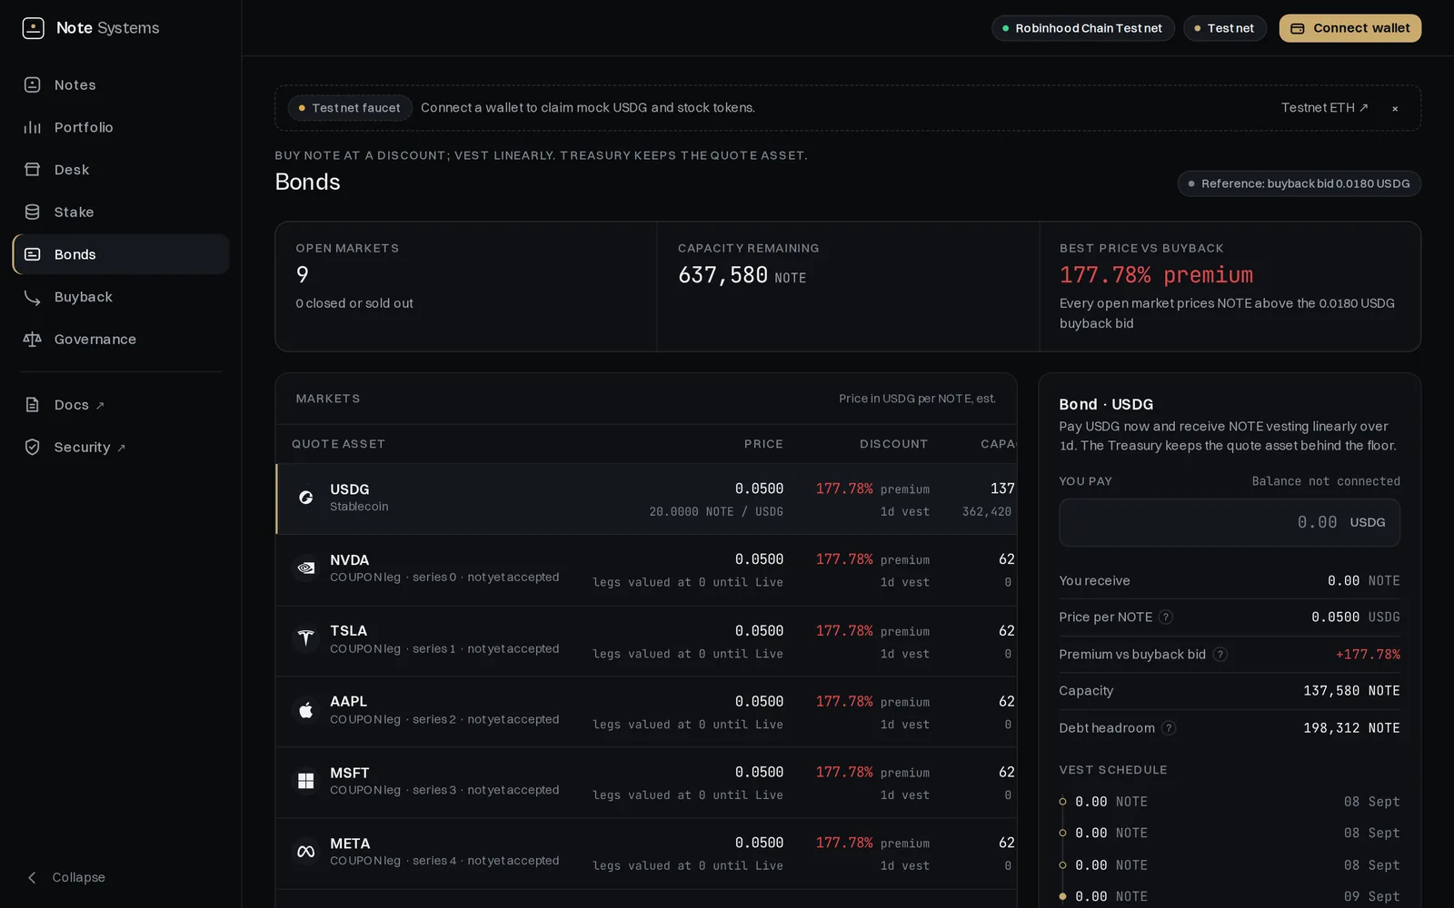Click the 637,580 NOTE capacity remaining figure
The height and width of the screenshot is (908, 1454).
742,275
